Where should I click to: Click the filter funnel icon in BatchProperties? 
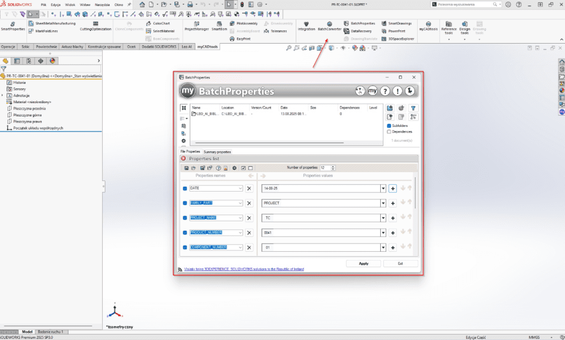413,108
